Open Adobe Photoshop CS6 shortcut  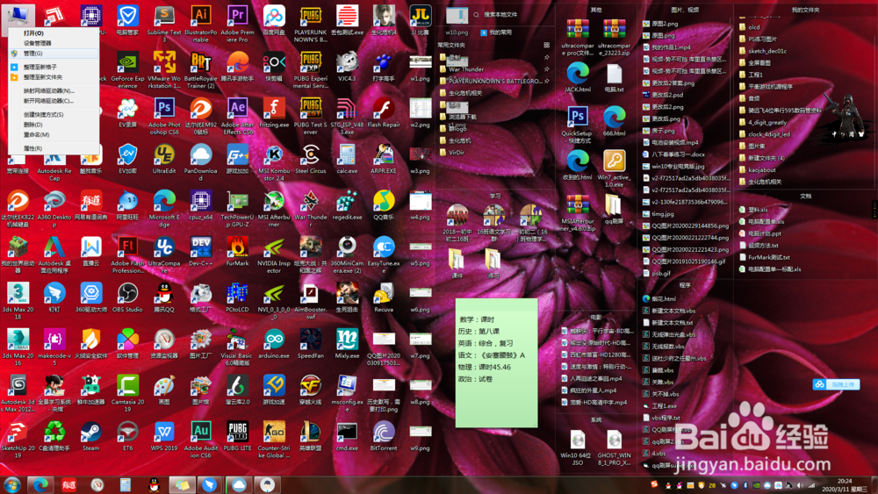click(164, 116)
